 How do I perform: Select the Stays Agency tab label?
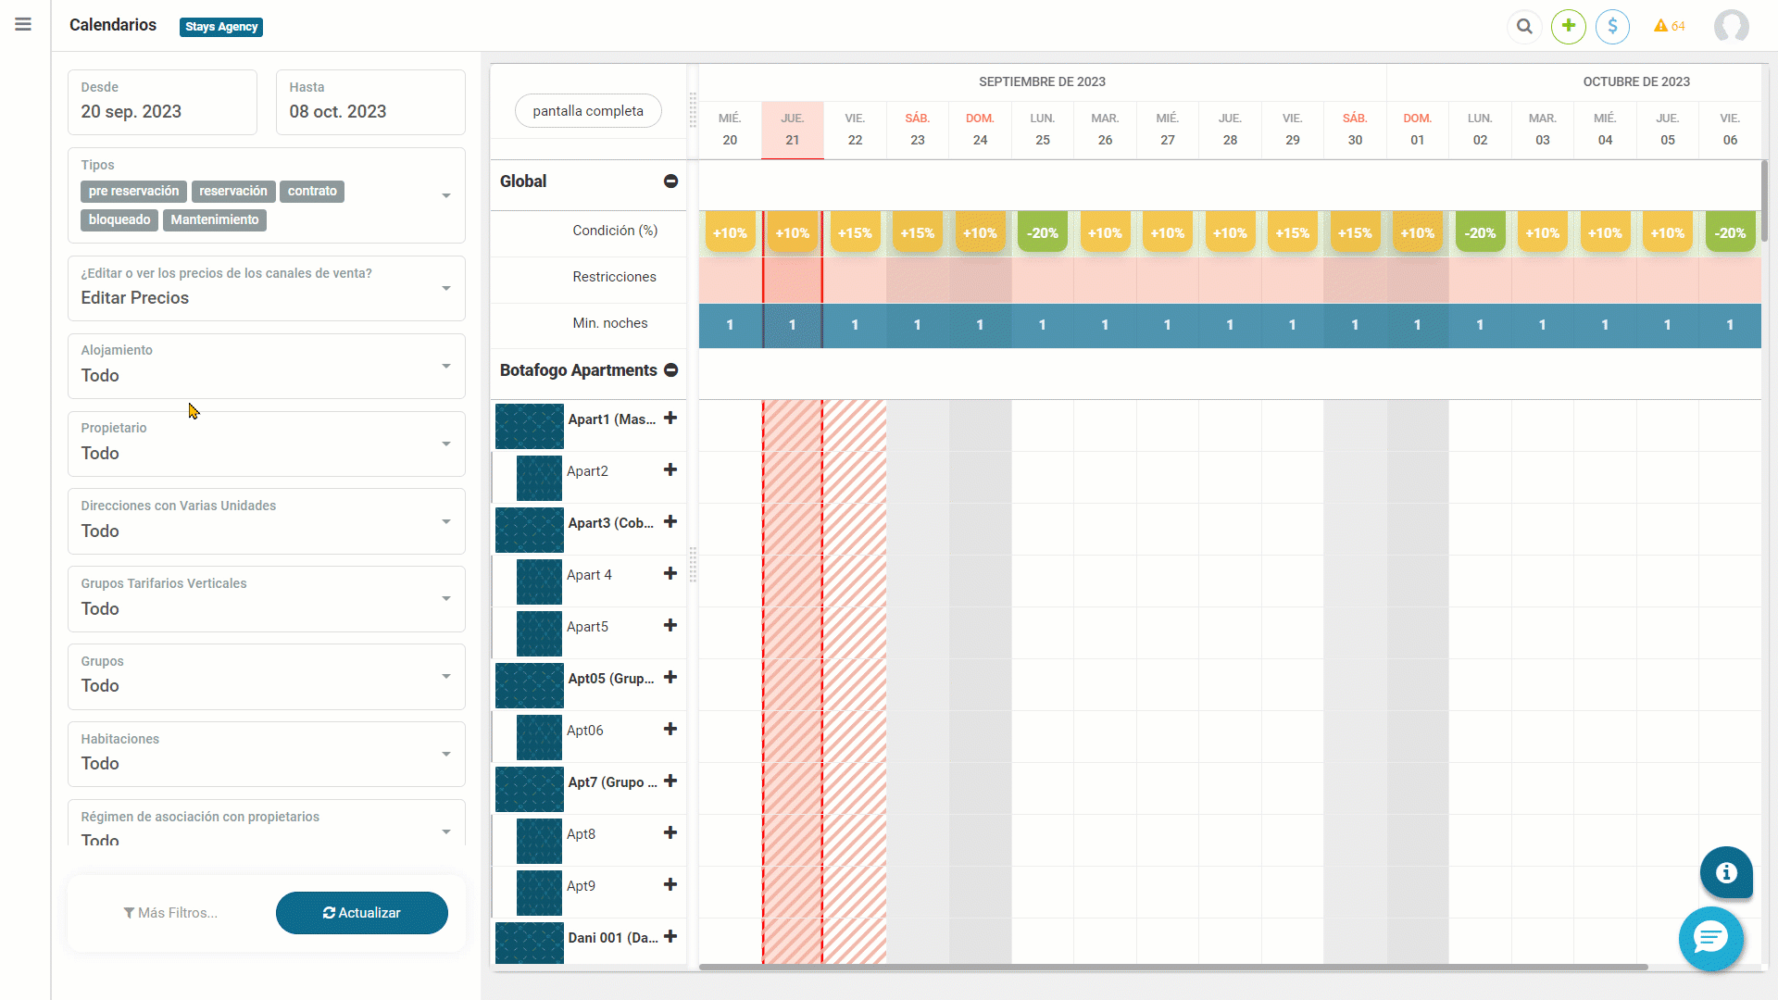[x=221, y=27]
